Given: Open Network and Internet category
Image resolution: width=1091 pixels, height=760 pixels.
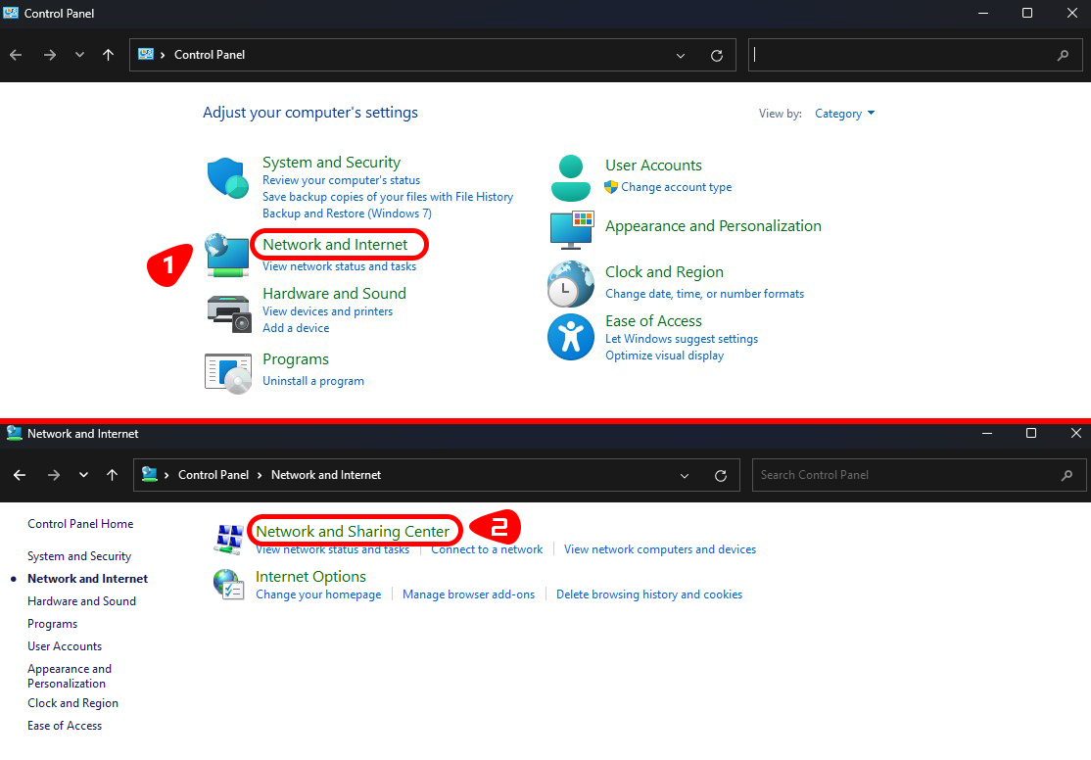Looking at the screenshot, I should pyautogui.click(x=335, y=244).
